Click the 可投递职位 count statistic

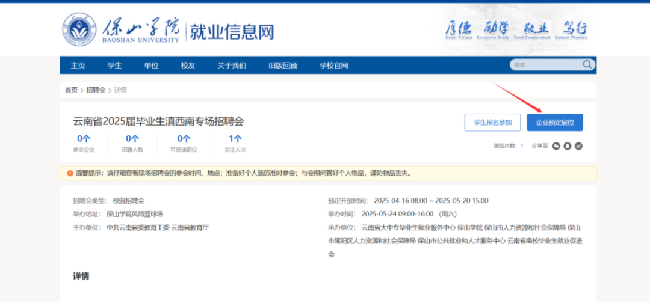pos(184,144)
